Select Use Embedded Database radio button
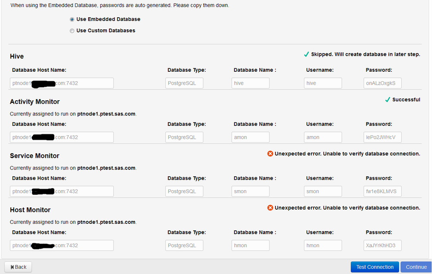The image size is (432, 274). 72,19
